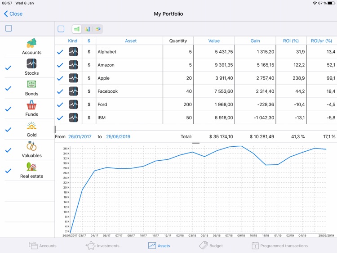Image resolution: width=337 pixels, height=253 pixels.
Task: Select the IBM value 6 918,00
Action: pos(224,117)
